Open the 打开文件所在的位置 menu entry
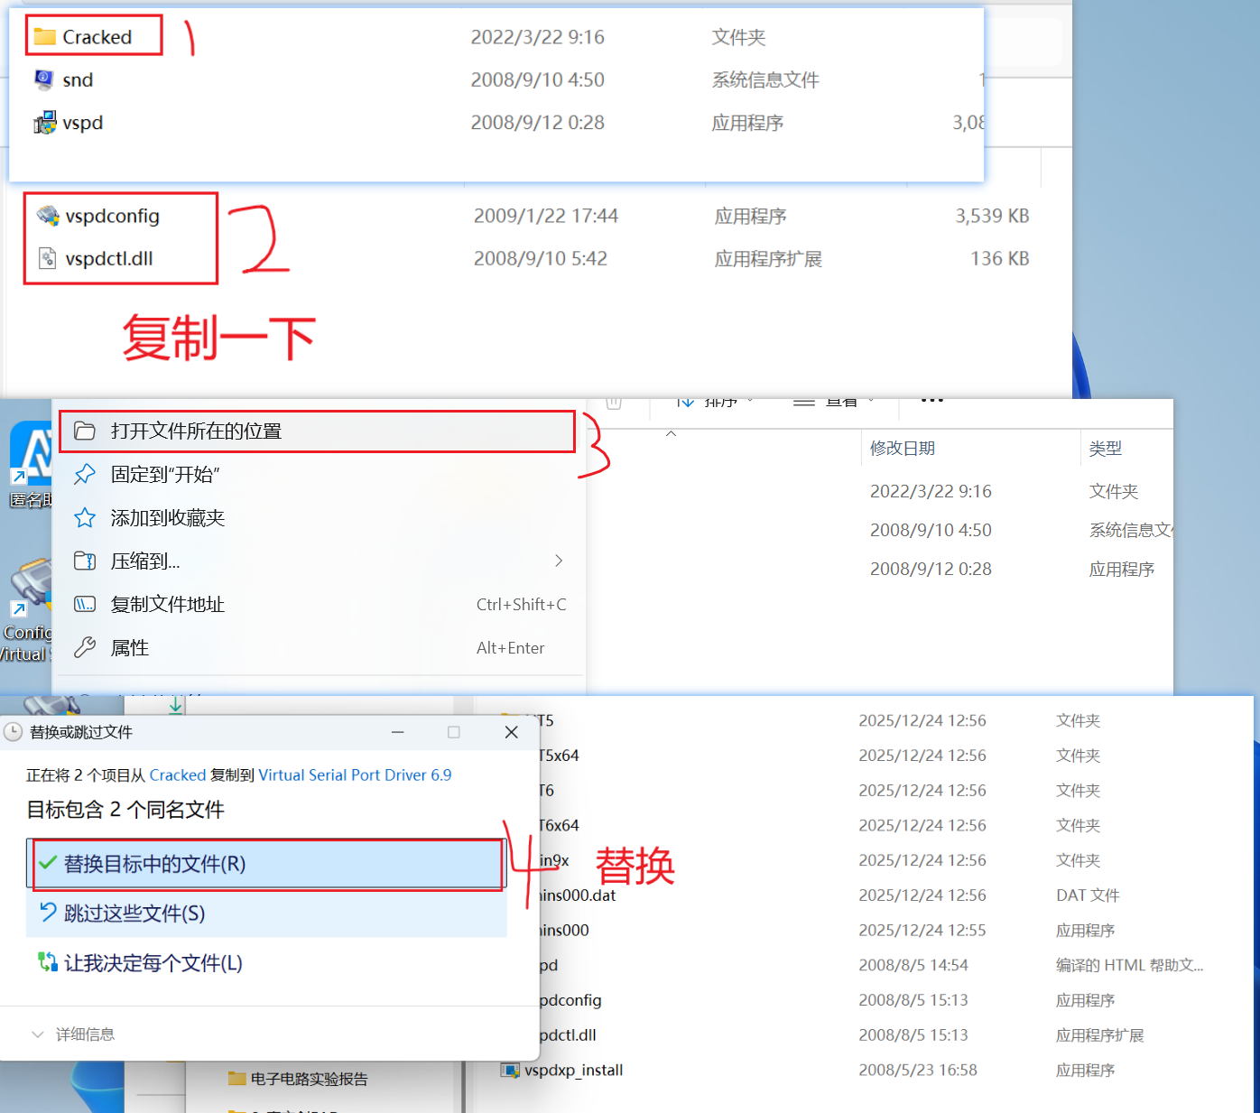This screenshot has height=1113, width=1260. pos(318,431)
